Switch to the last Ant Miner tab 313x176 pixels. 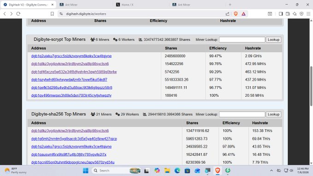198,5
